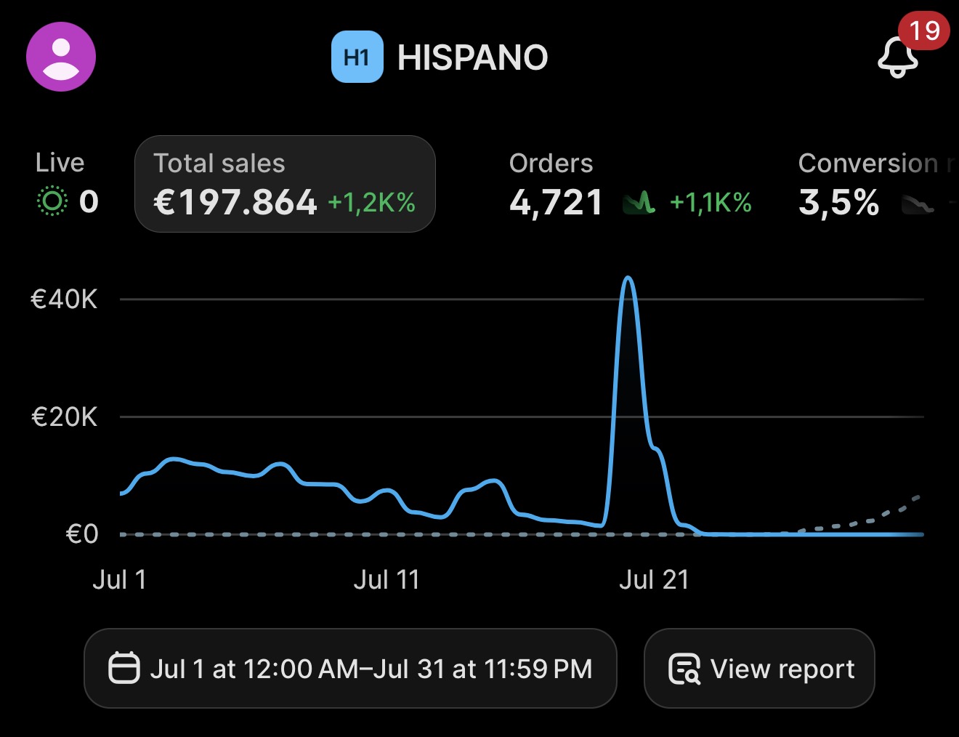Tap the €40K axis label

coord(64,299)
